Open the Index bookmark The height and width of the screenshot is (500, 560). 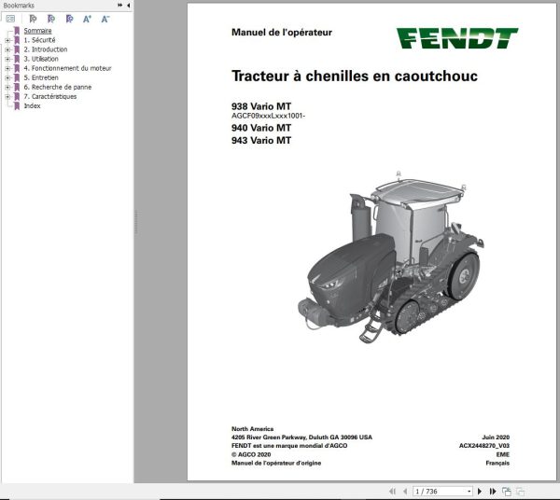[32, 105]
